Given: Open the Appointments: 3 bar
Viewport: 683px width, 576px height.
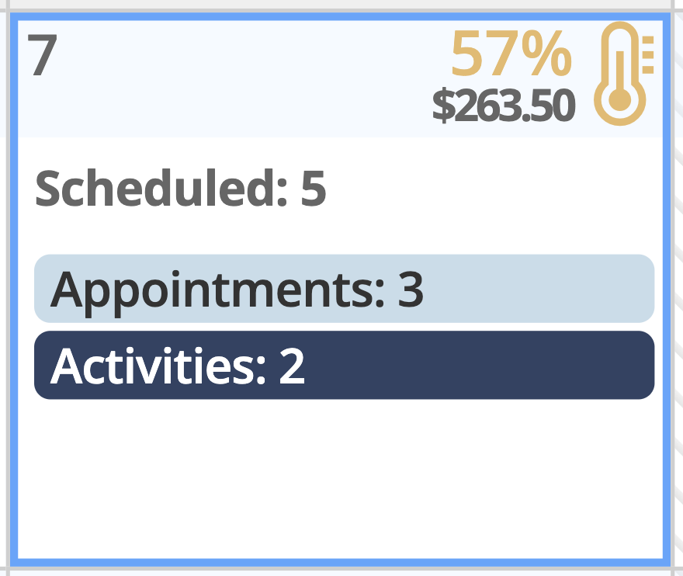Looking at the screenshot, I should (344, 289).
